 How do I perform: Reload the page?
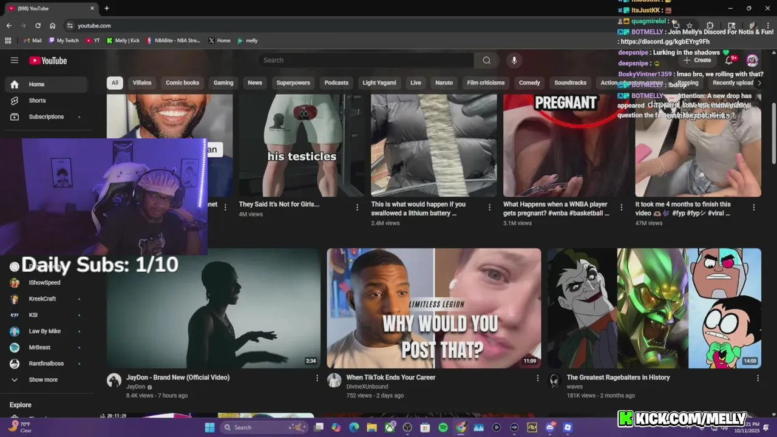click(38, 25)
